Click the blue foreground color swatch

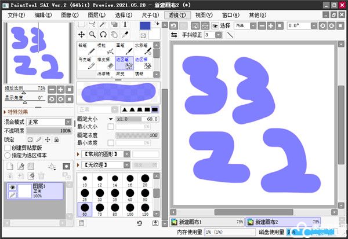tap(144, 26)
